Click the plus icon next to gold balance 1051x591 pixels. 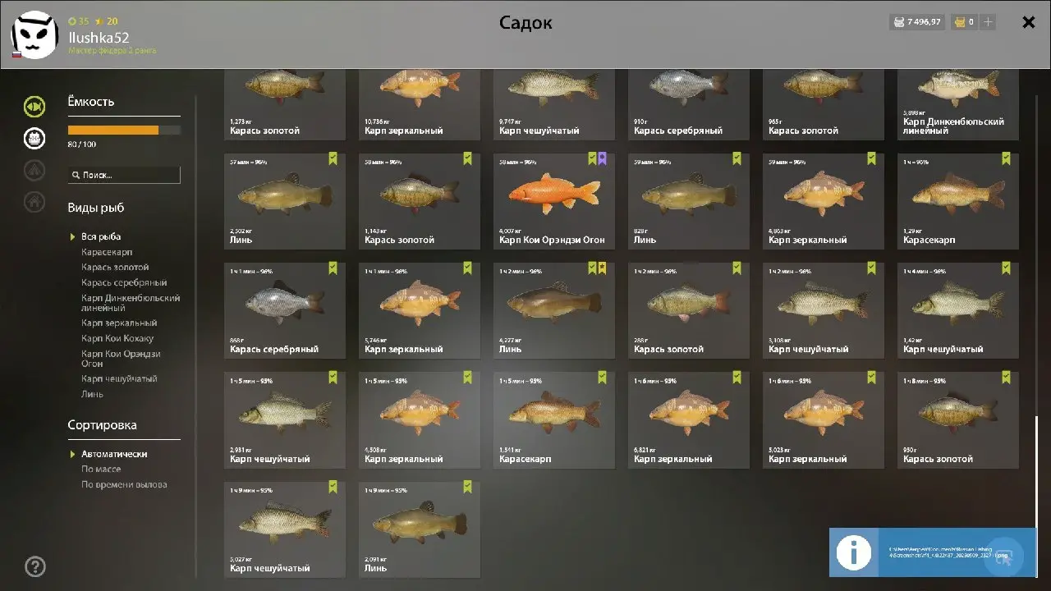click(988, 22)
